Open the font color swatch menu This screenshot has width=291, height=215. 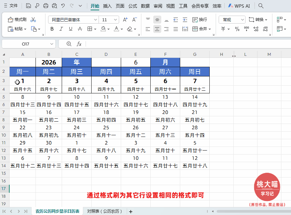click(x=121, y=29)
